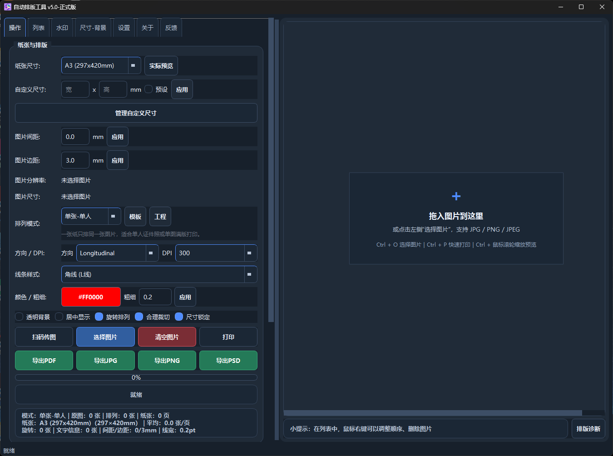Image resolution: width=613 pixels, height=456 pixels.
Task: Open the 方向 Longitudinal dropdown
Action: [x=118, y=253]
